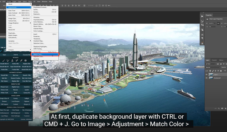Select the Layer 1 thumbnail
This screenshot has width=227, height=132.
point(211,75)
